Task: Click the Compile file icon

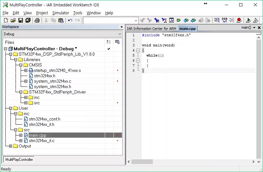Action: tap(217, 20)
